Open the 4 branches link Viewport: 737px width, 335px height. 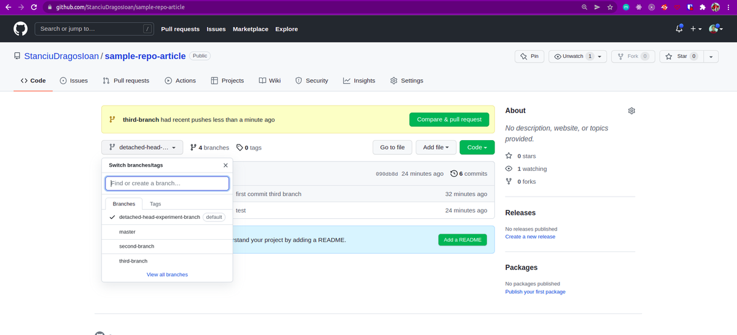click(209, 148)
